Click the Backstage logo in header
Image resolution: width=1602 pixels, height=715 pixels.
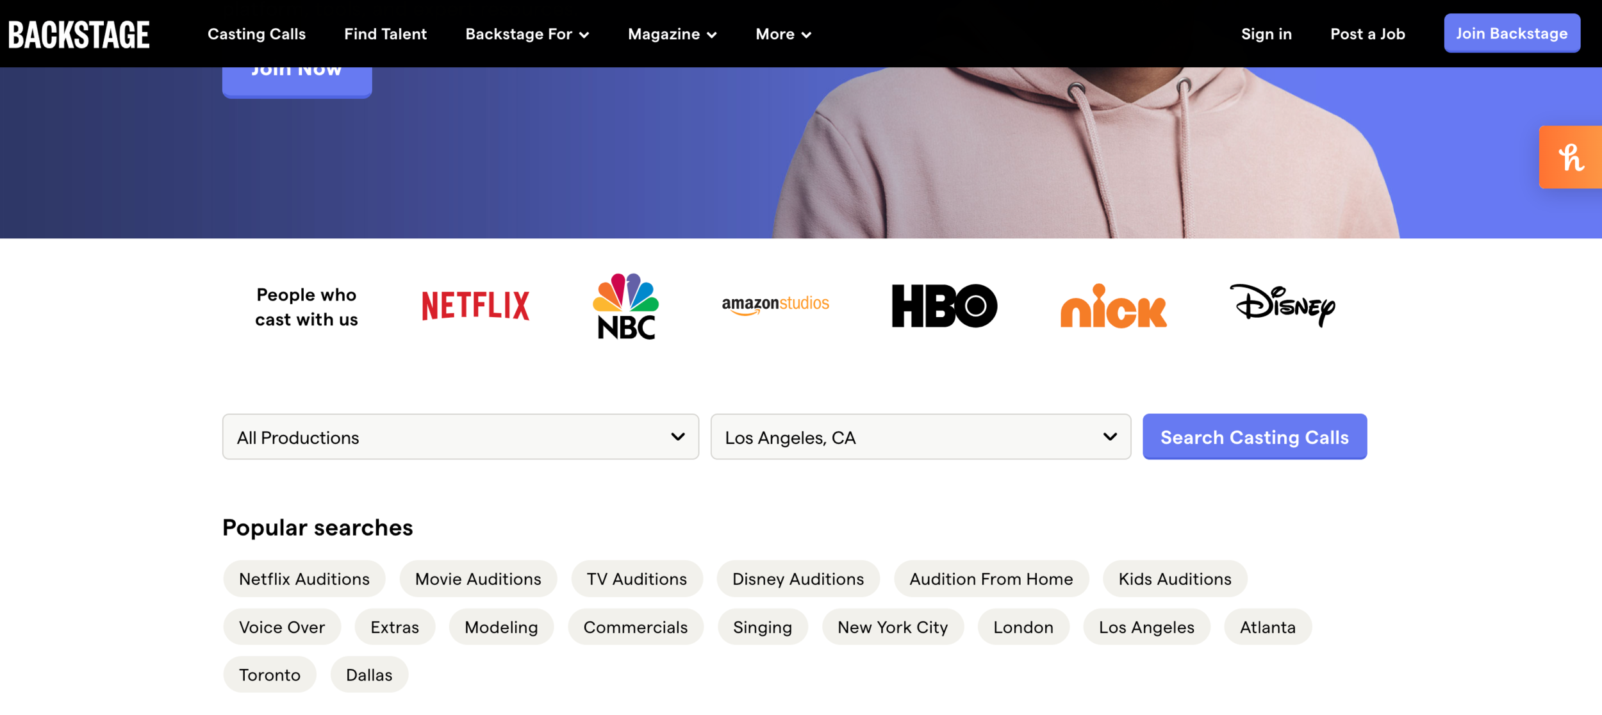coord(79,34)
